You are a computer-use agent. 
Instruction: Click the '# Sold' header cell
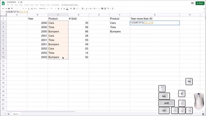coord(79,19)
